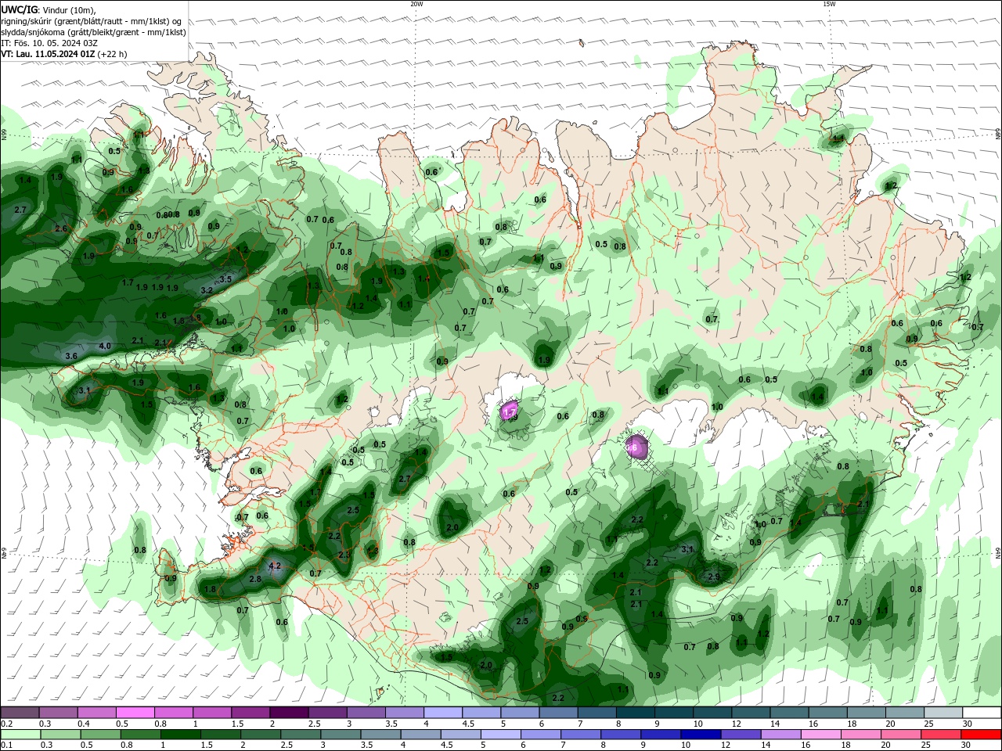Click the greyish-purple swatch above 0.2
This screenshot has height=751, width=1002.
point(20,713)
